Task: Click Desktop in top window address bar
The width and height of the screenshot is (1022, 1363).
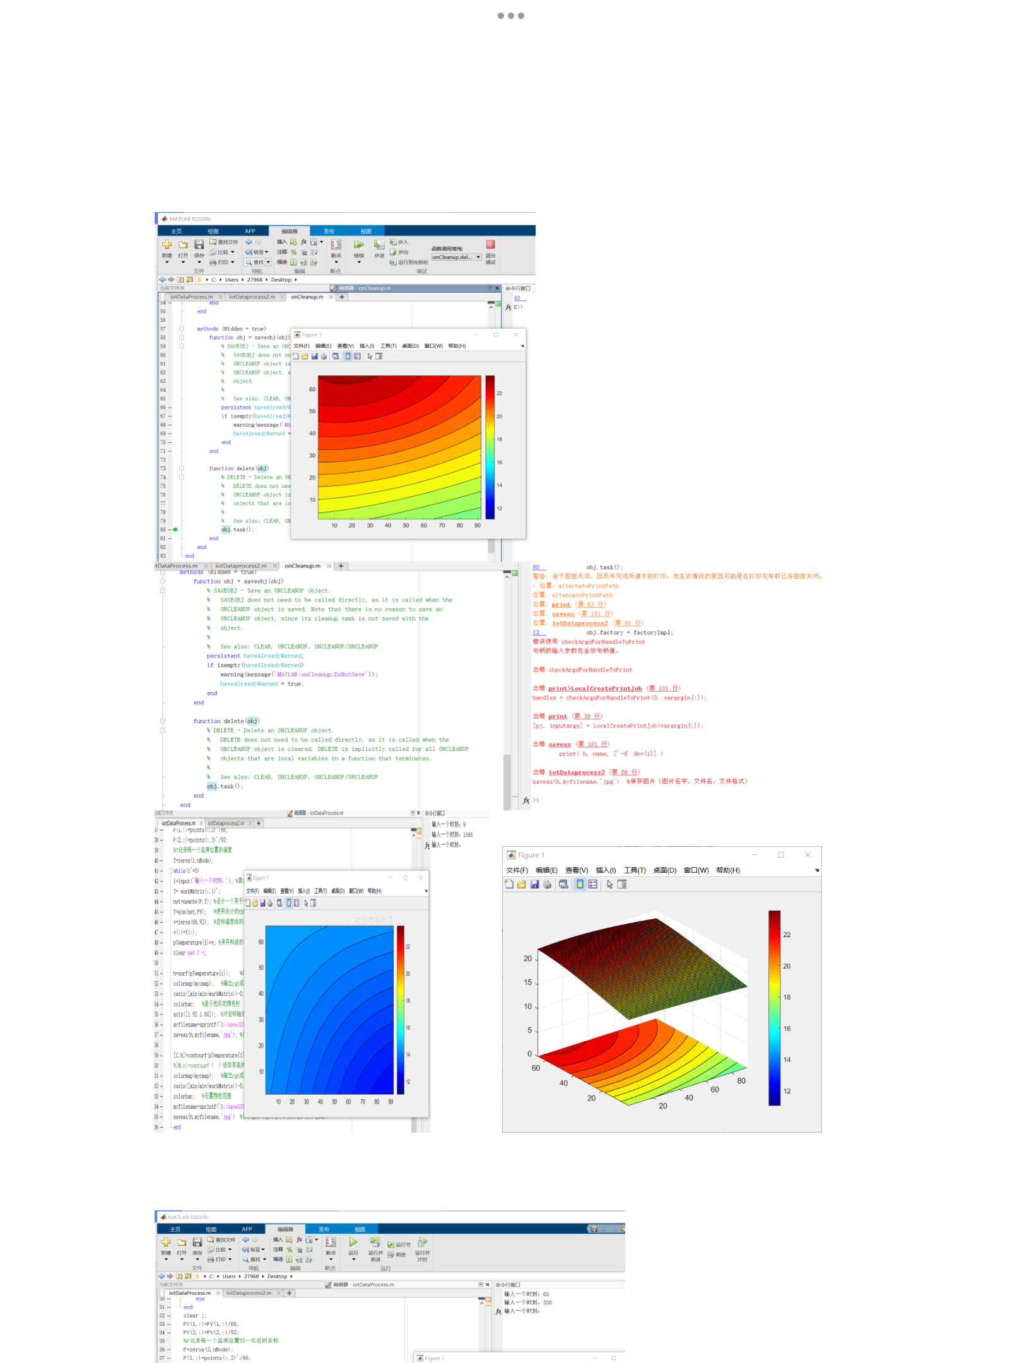Action: (281, 280)
